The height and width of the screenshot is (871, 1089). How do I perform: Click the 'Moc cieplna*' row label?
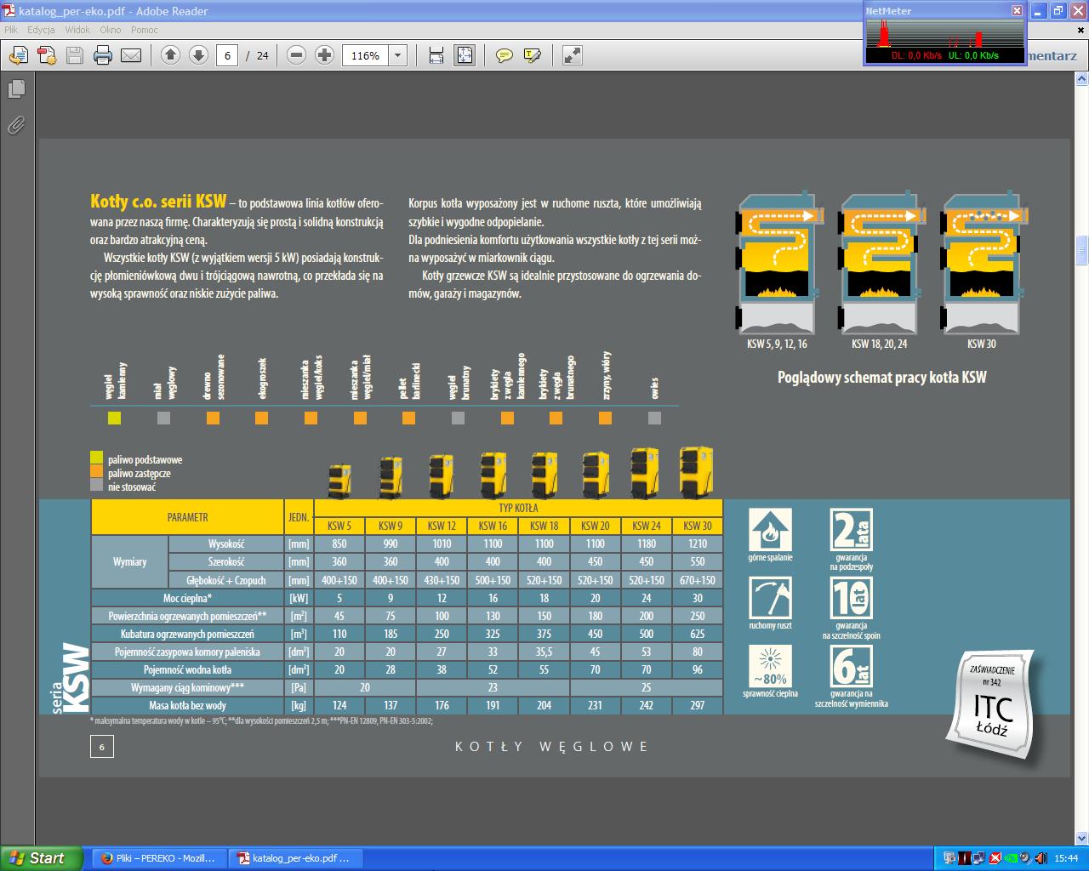coord(188,598)
